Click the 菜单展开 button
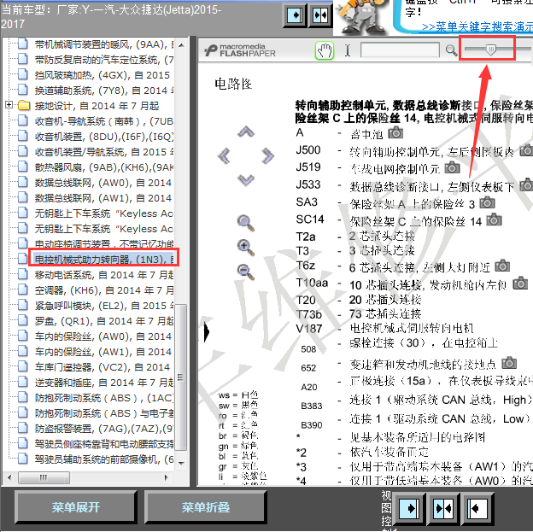This screenshot has width=533, height=532. pyautogui.click(x=75, y=507)
